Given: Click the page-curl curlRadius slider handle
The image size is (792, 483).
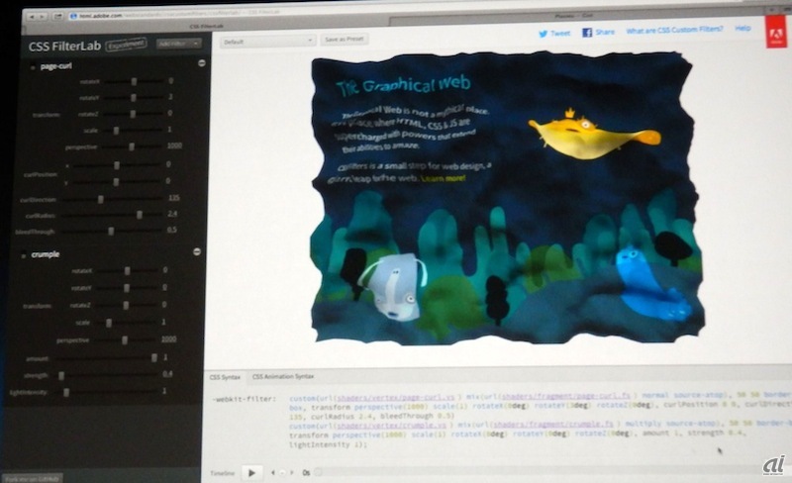Looking at the screenshot, I should click(140, 214).
